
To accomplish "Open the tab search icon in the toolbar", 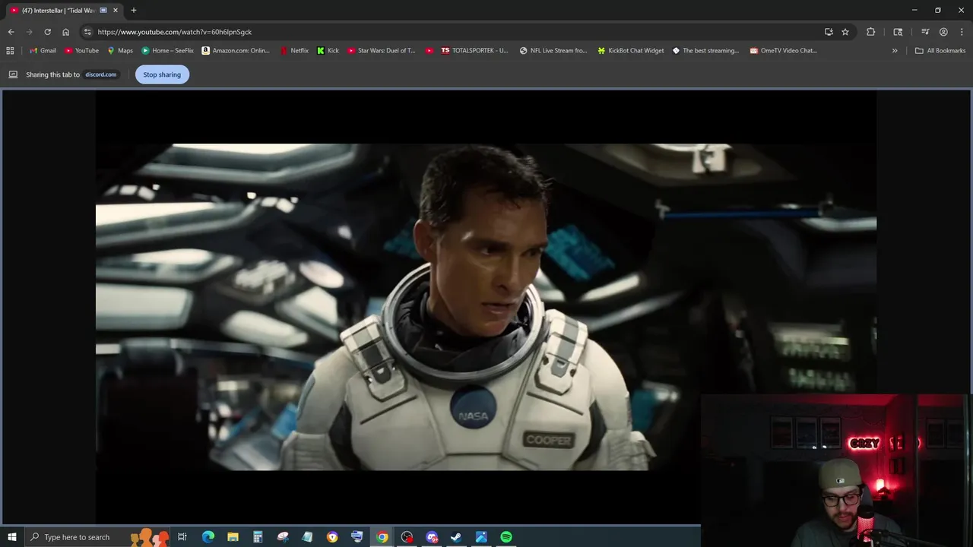I will tap(898, 32).
